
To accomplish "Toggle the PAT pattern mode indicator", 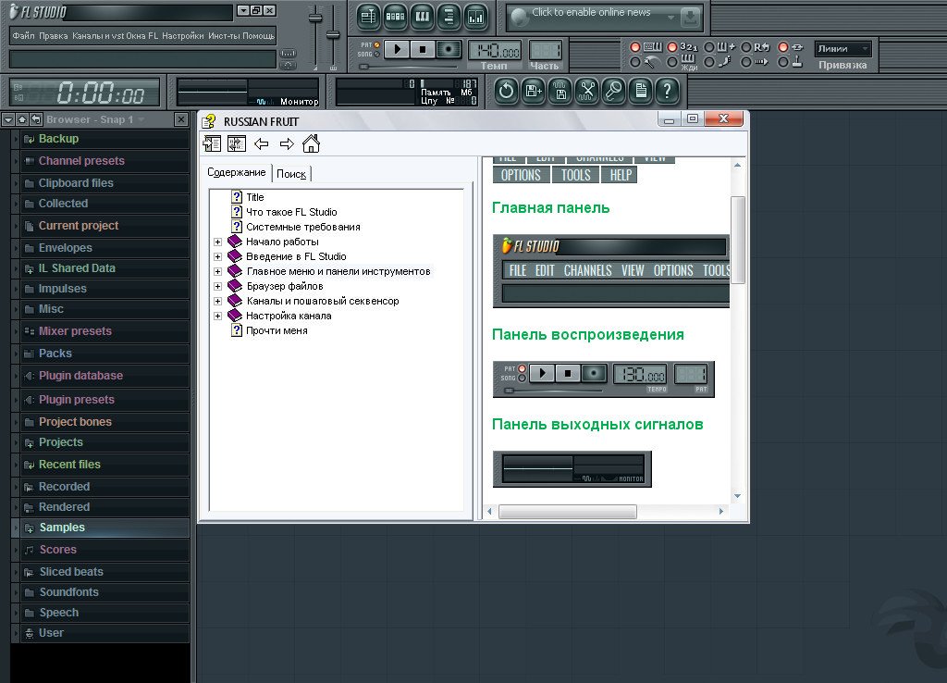I will pos(376,44).
